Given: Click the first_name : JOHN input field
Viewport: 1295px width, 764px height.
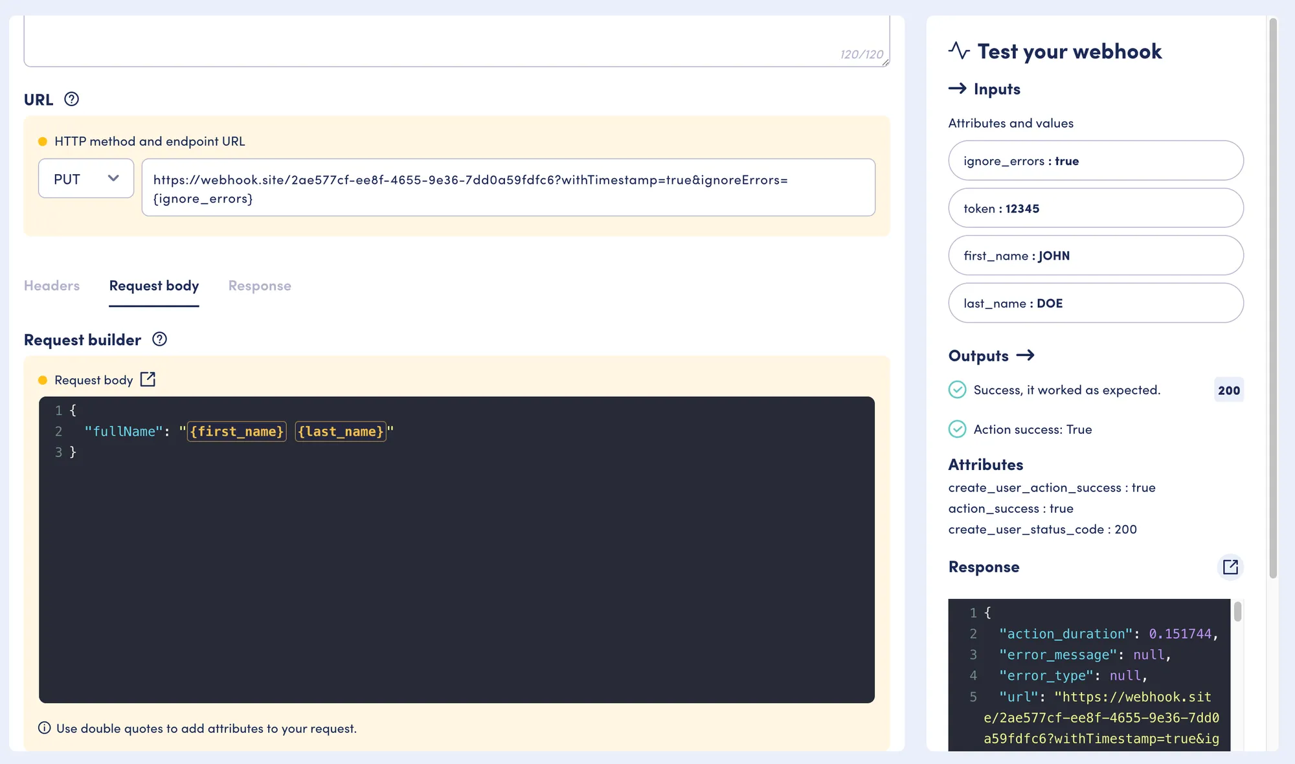Looking at the screenshot, I should [1096, 255].
